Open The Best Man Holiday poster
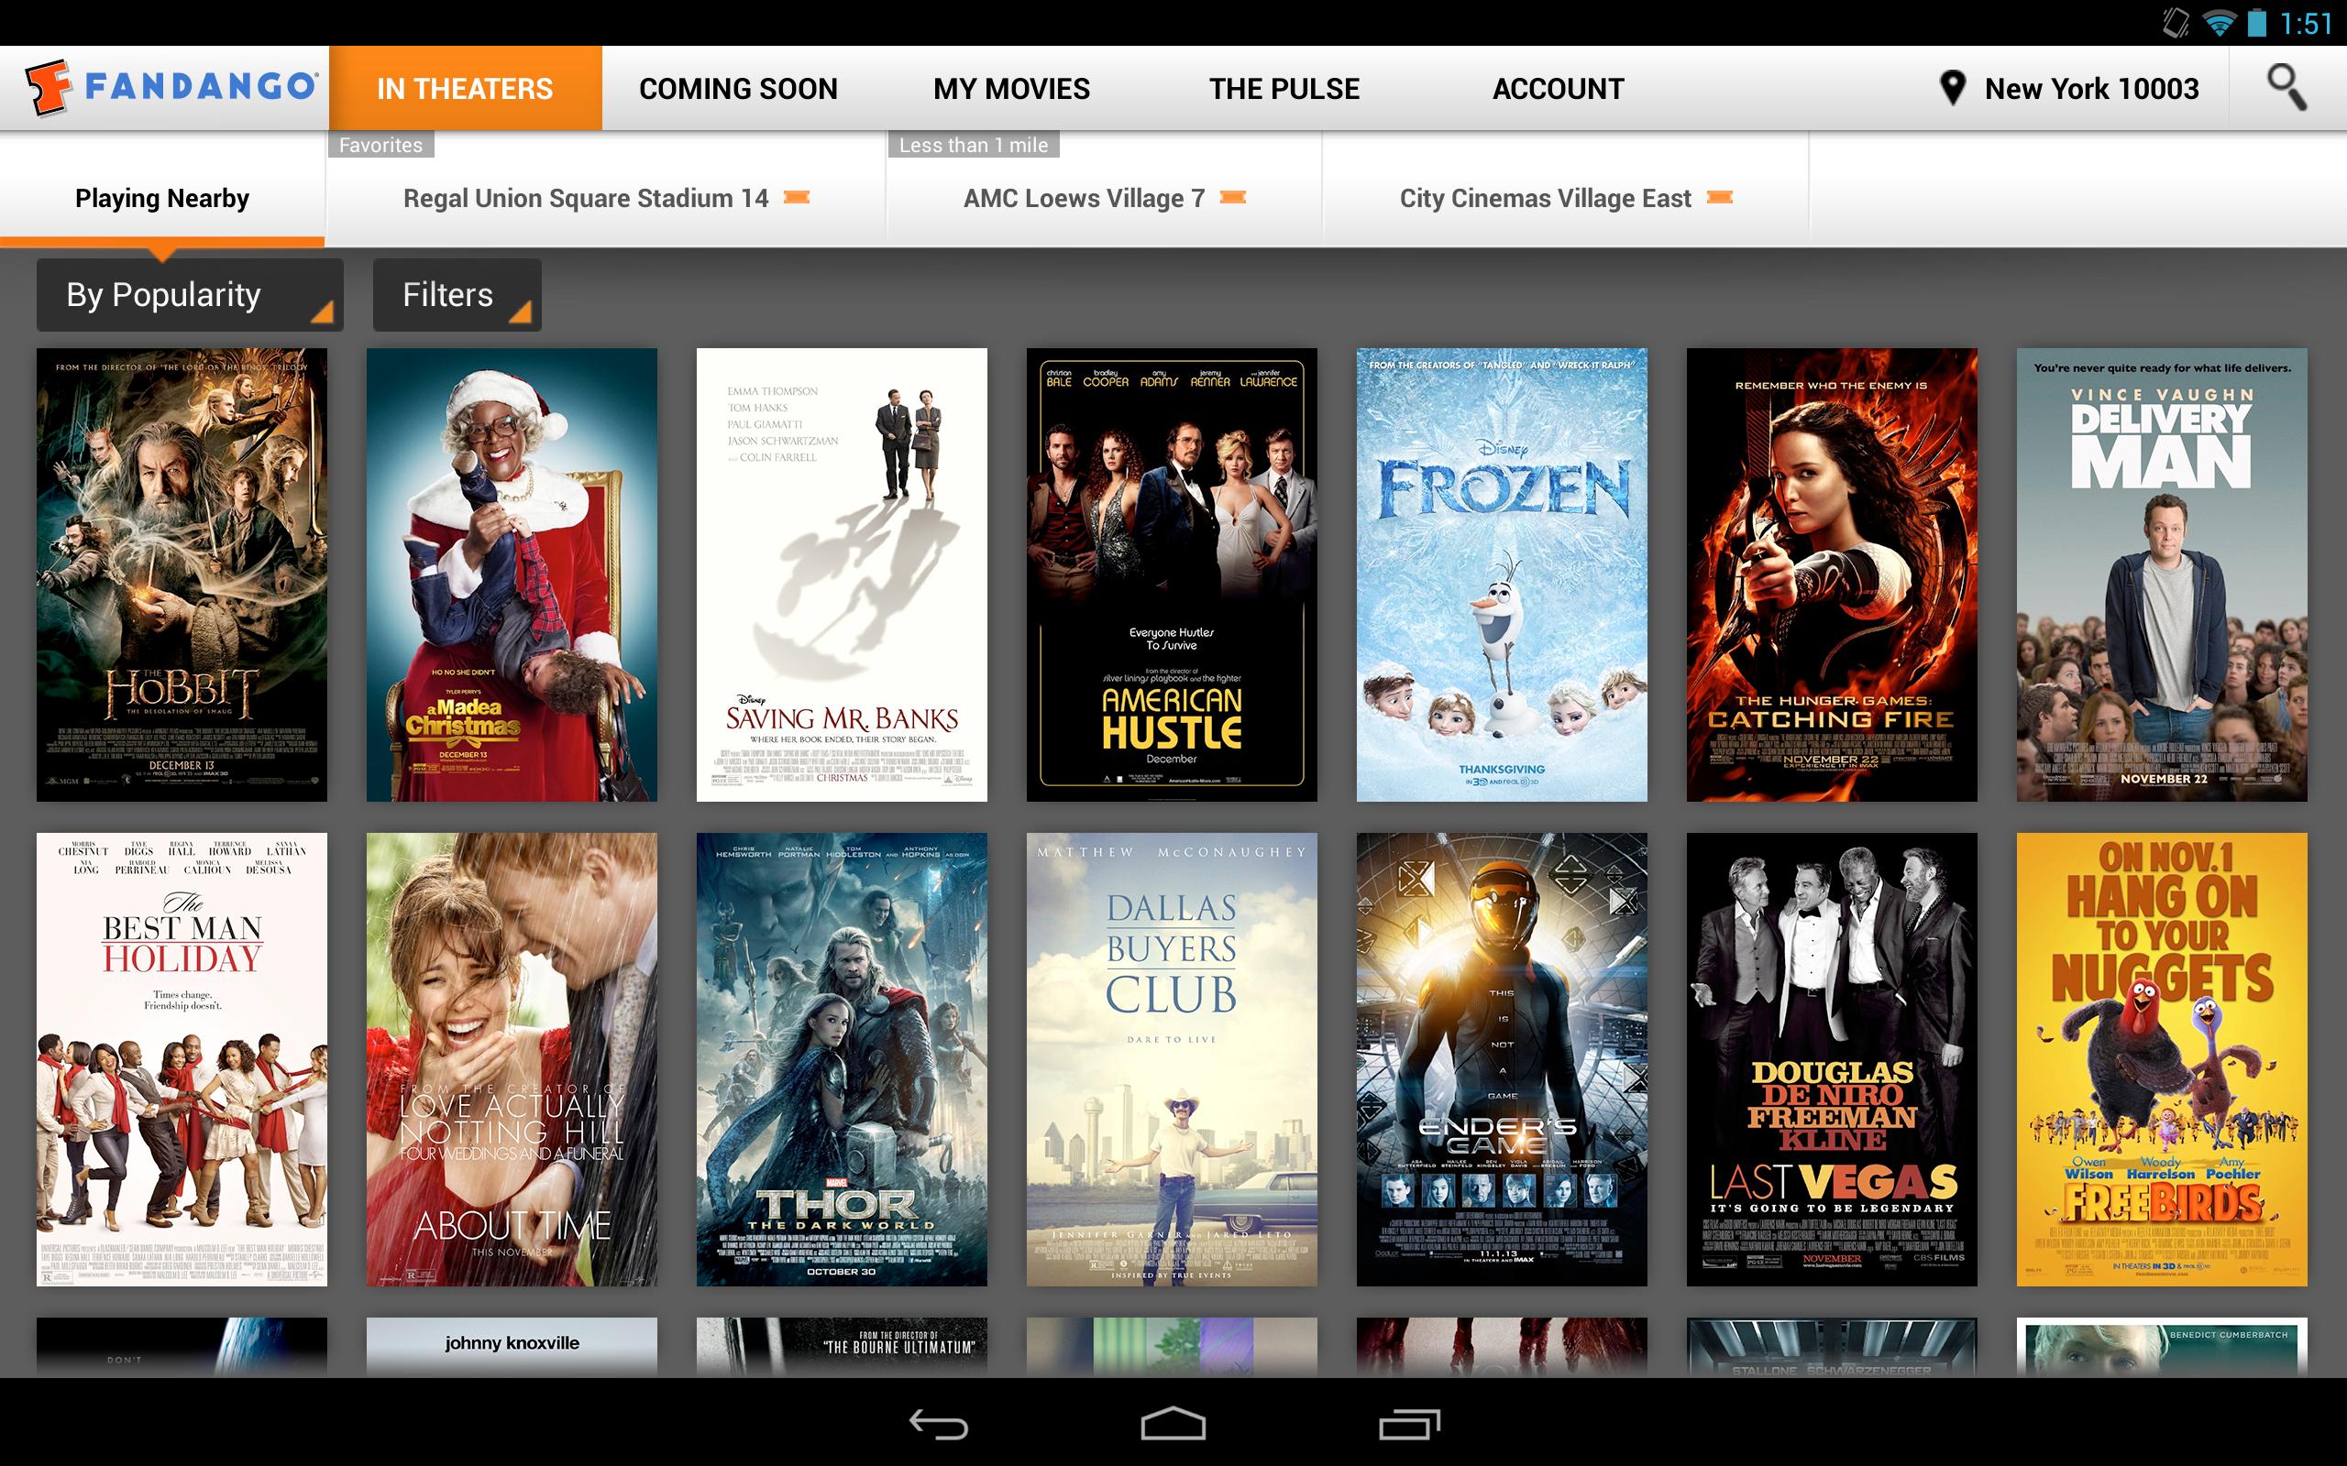Image resolution: width=2347 pixels, height=1466 pixels. coord(182,1060)
